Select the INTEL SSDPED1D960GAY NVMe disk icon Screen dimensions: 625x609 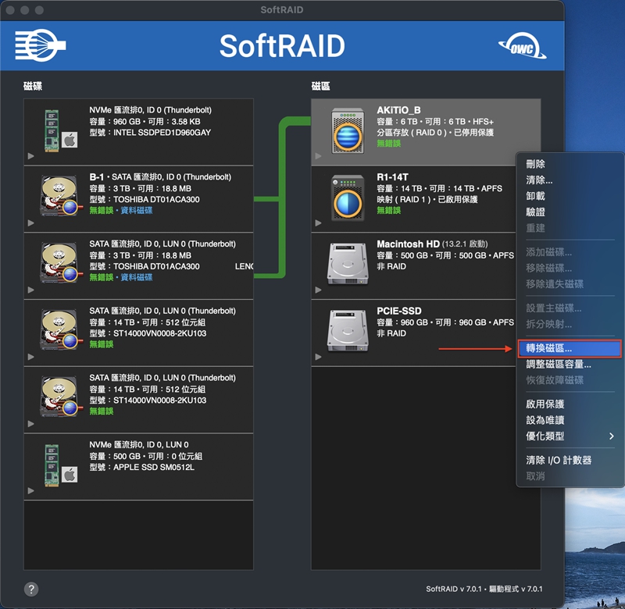point(60,131)
